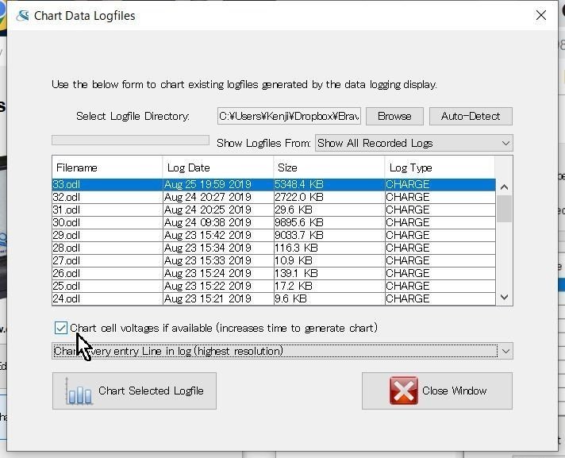Click the Chart Data Logfiles title icon
Viewport: 565px width, 458px height.
22,16
